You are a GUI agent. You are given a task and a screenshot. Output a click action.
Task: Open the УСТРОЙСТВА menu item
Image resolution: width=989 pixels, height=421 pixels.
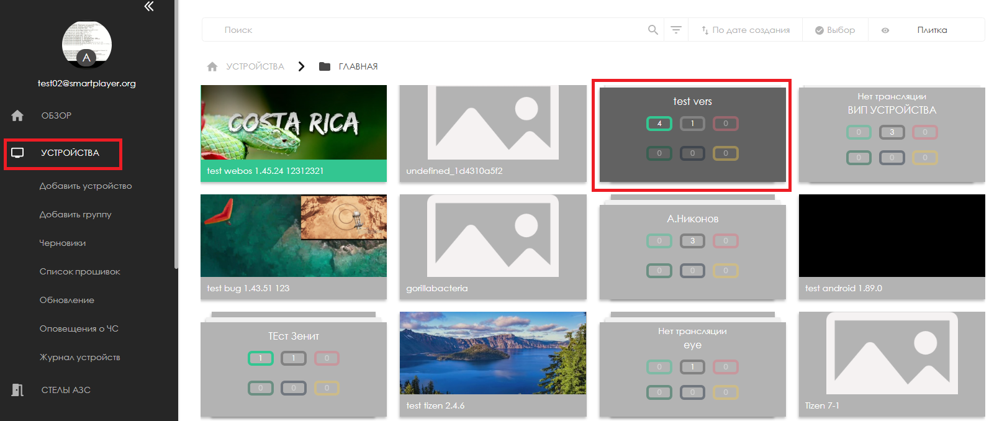pos(70,153)
